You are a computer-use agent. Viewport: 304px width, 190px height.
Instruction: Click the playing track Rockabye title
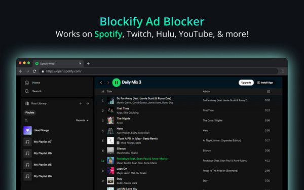click(x=142, y=159)
